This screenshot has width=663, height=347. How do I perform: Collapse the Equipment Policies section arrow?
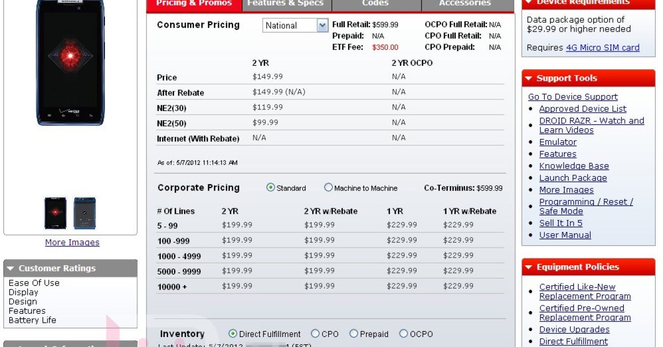[x=529, y=267]
